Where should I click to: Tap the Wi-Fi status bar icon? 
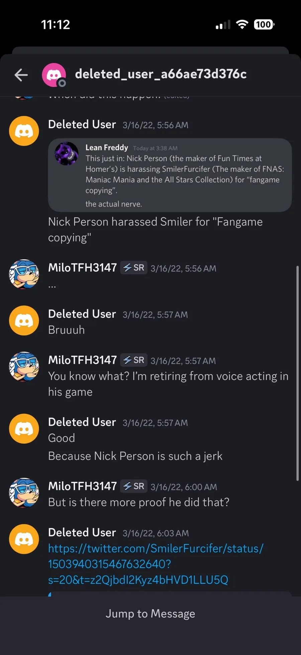(x=242, y=24)
